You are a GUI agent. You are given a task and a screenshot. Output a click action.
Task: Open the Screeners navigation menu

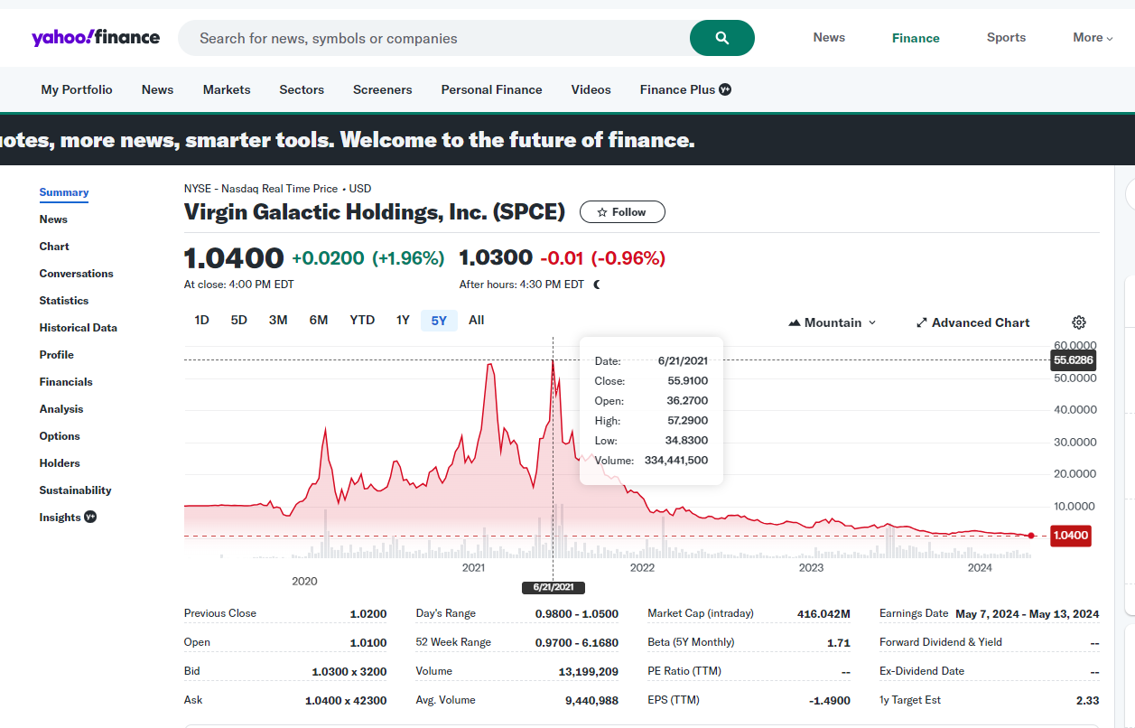382,89
